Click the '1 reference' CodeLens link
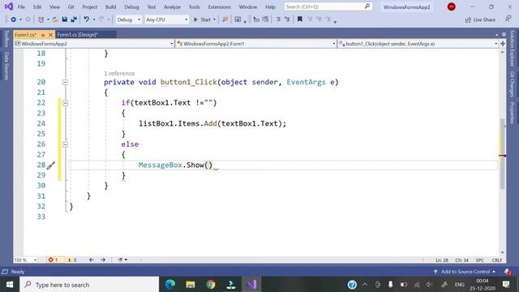Screen dimensions: 519x292 tap(119, 74)
